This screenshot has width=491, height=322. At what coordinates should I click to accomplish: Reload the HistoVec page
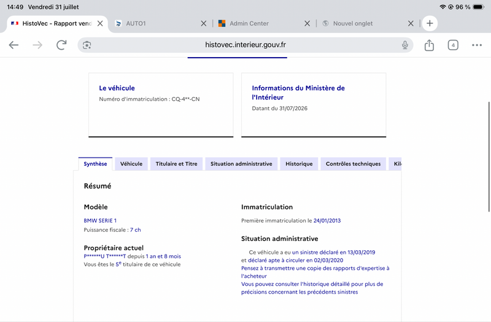[x=61, y=45]
